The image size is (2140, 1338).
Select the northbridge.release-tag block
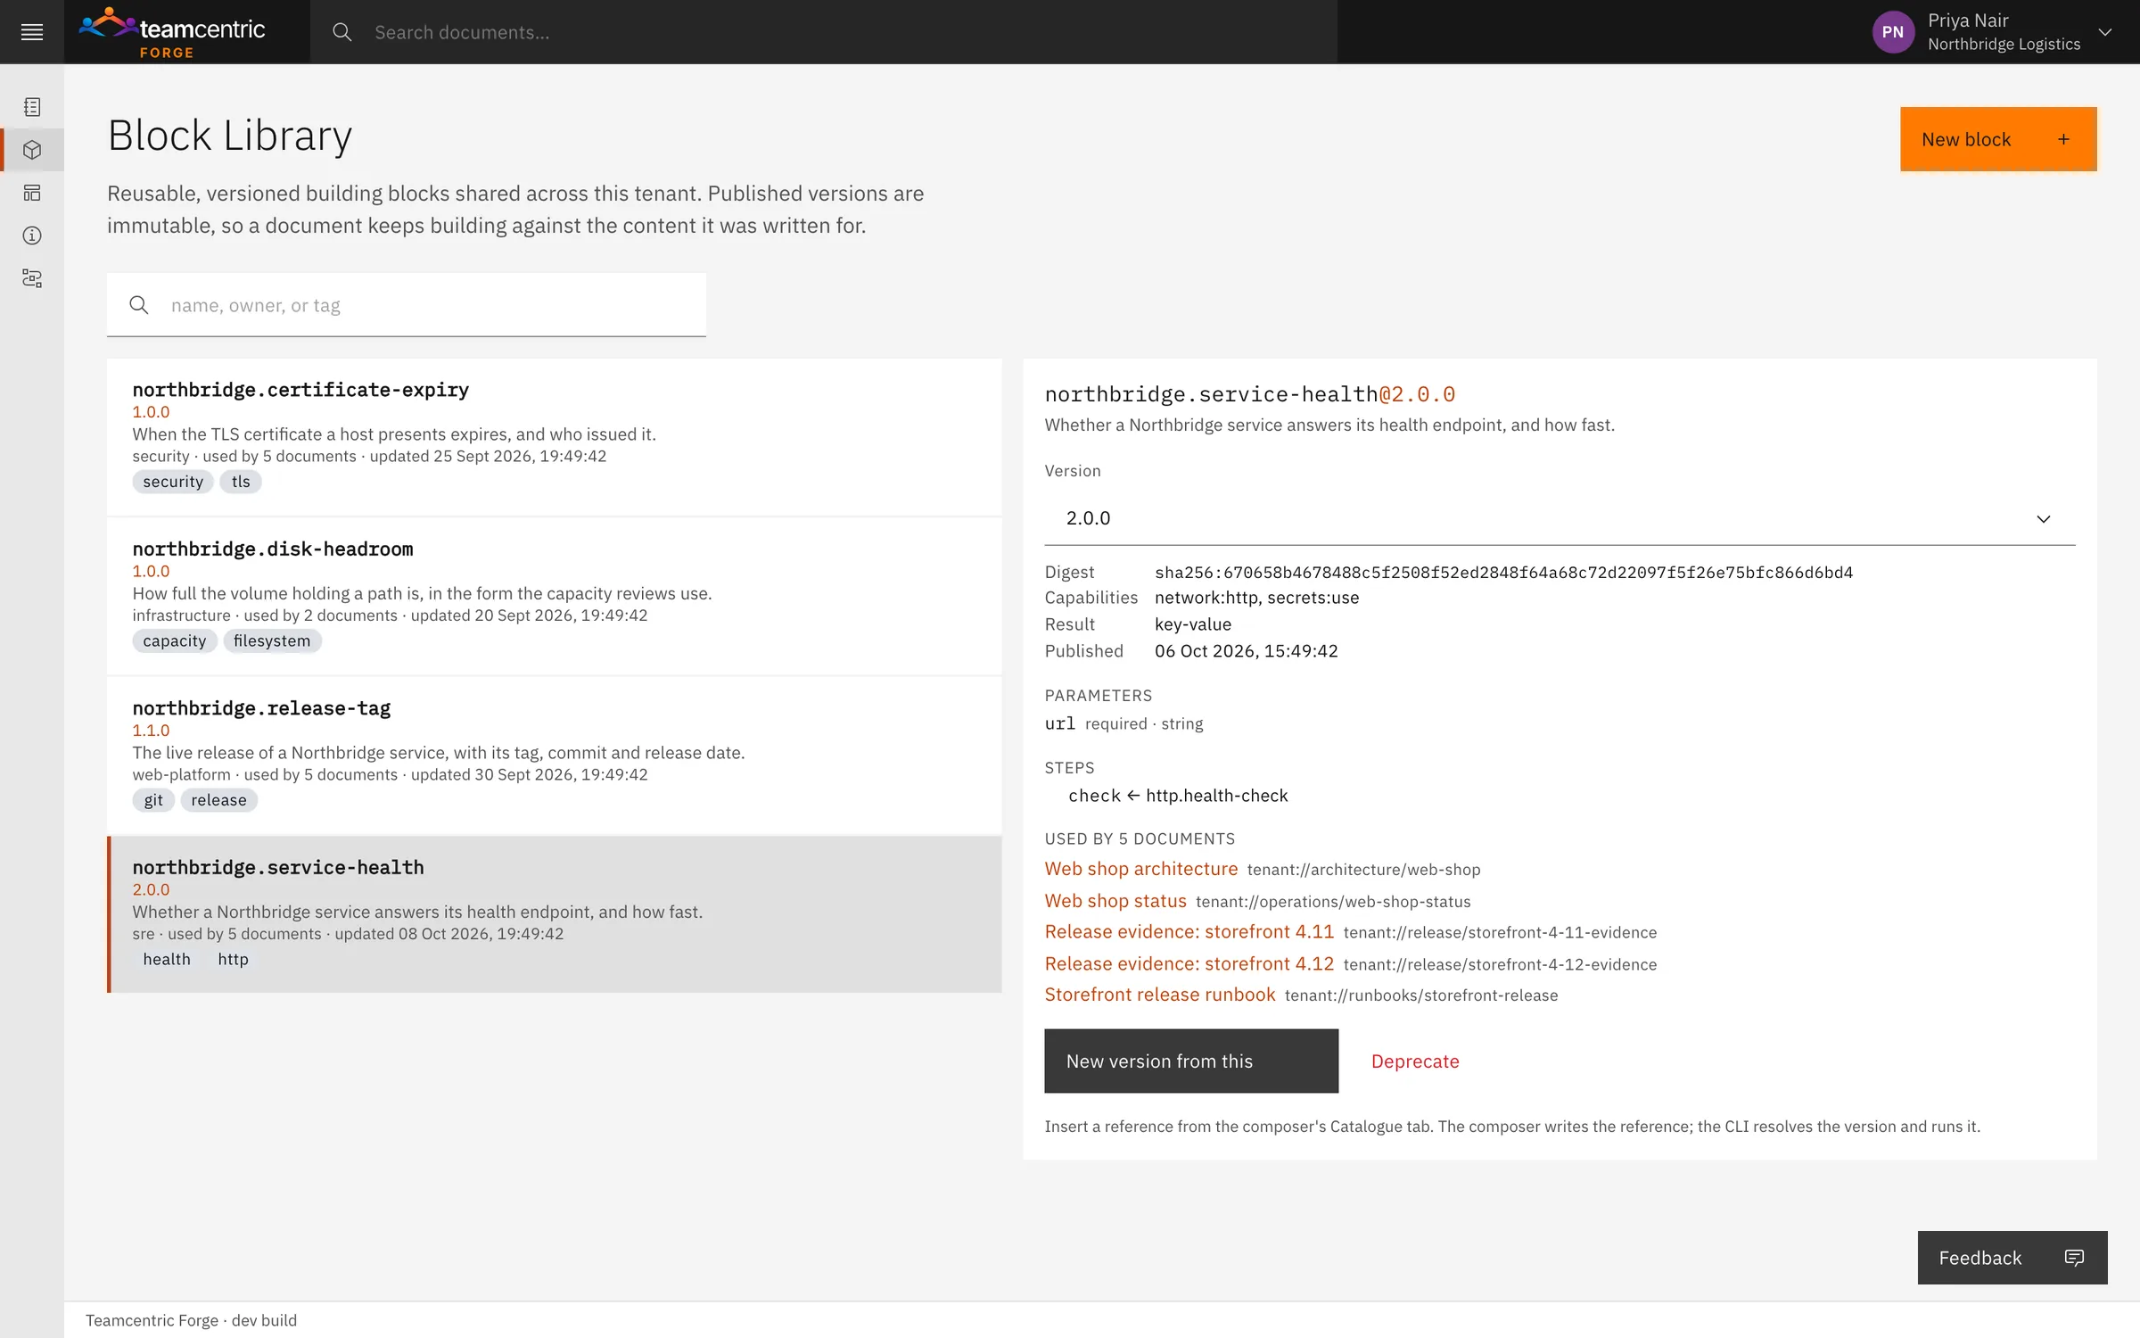554,756
